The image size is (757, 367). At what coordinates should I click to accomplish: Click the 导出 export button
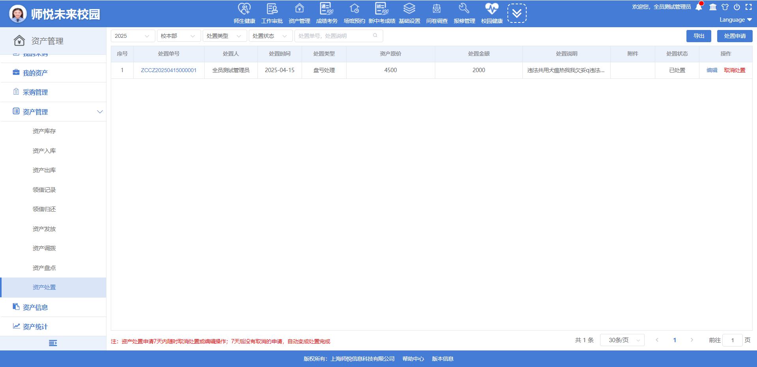[699, 36]
